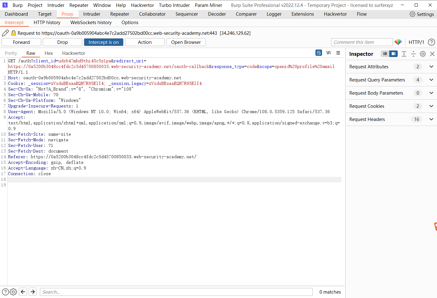The image size is (437, 298).
Task: Collapse all Inspector sections icon
Action: click(413, 54)
